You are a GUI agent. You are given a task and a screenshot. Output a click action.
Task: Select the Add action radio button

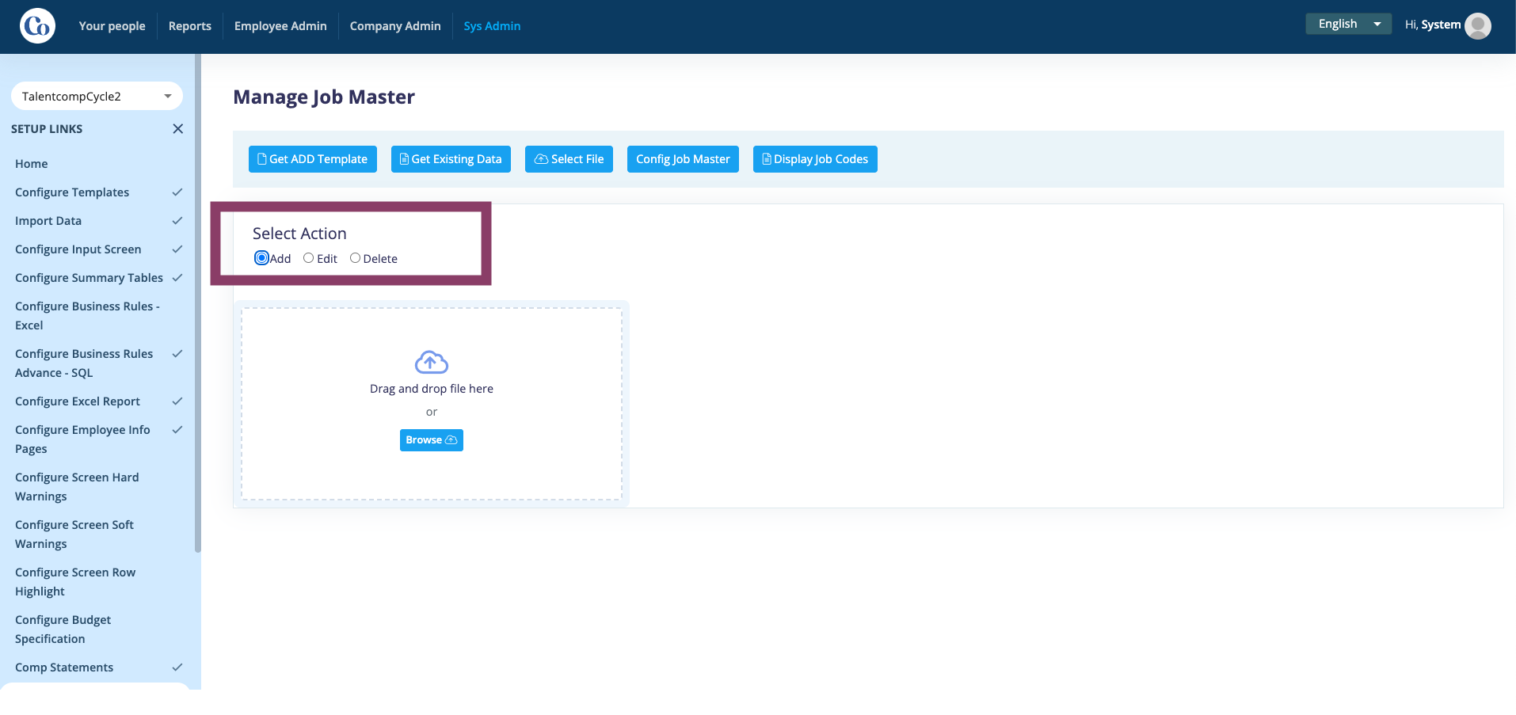(261, 257)
